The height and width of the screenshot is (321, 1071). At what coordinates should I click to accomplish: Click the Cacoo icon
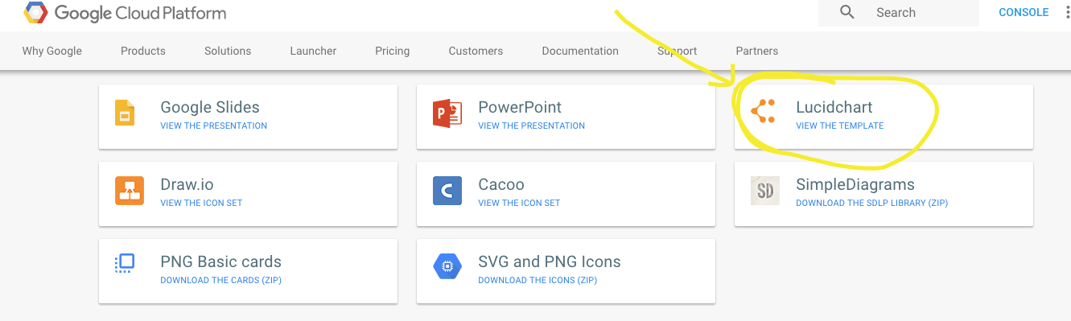point(447,191)
